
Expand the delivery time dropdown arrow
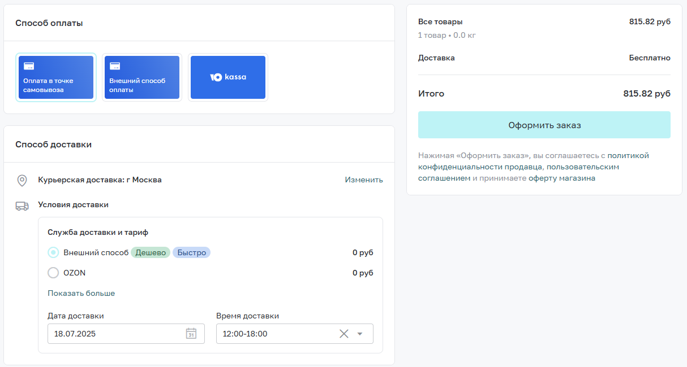360,334
